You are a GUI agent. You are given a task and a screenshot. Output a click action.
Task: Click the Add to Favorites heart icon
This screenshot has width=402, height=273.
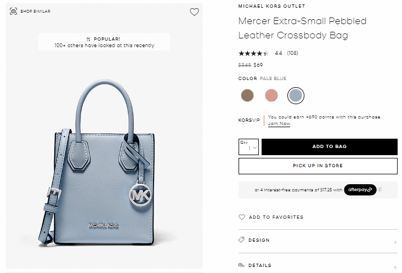tap(242, 217)
